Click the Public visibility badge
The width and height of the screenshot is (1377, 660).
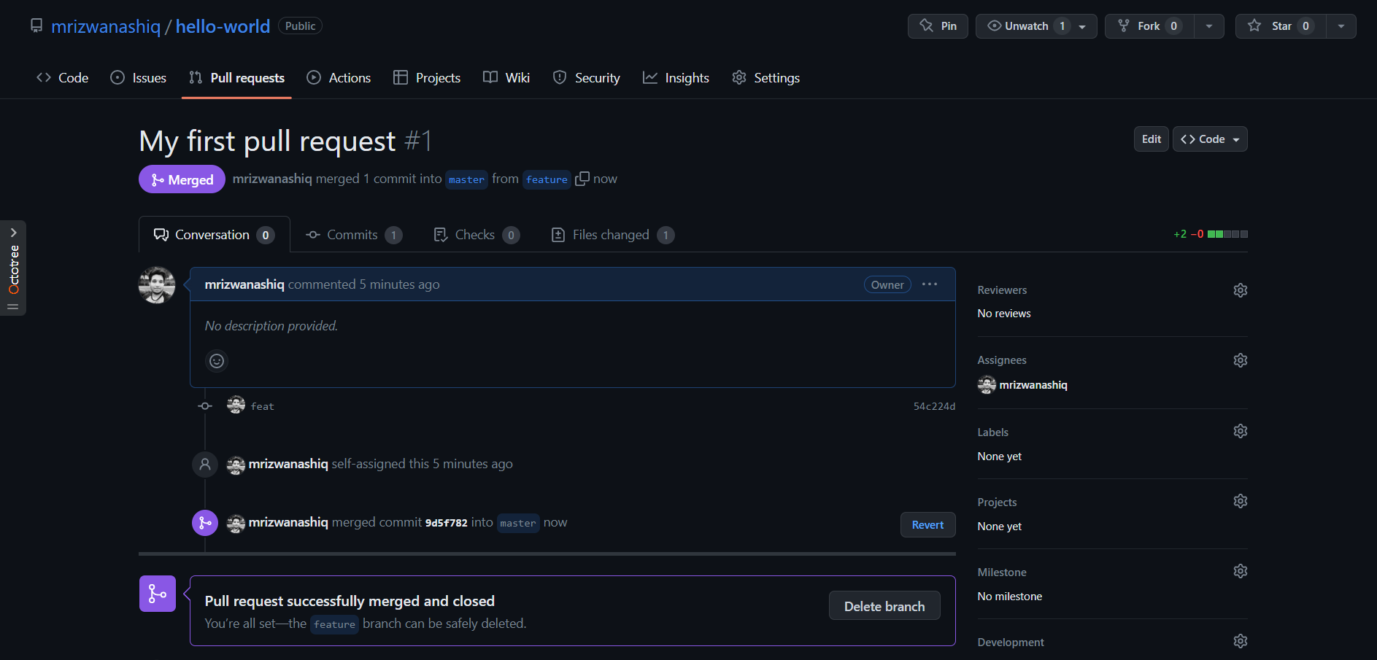coord(300,26)
